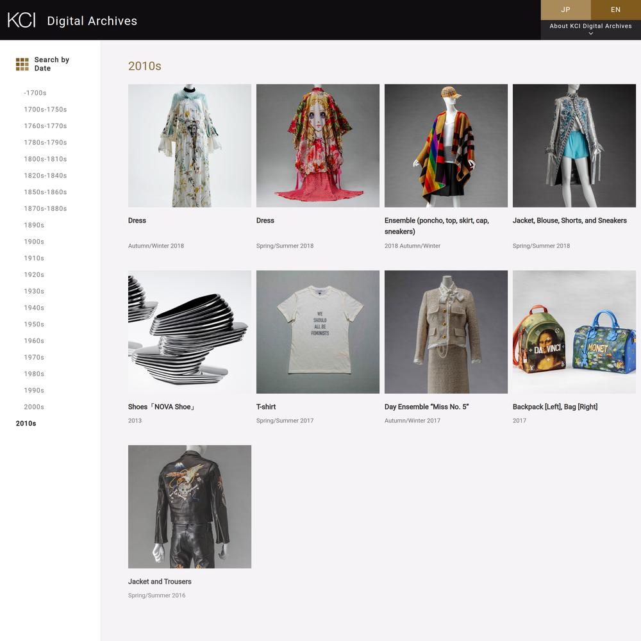Select the 1990s date filter
The height and width of the screenshot is (641, 641).
click(34, 390)
